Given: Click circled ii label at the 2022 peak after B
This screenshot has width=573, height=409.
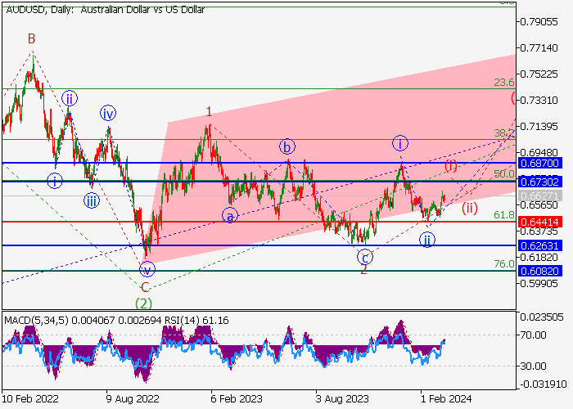Looking at the screenshot, I should [70, 99].
